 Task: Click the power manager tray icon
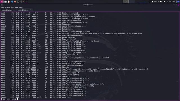pos(168,2)
